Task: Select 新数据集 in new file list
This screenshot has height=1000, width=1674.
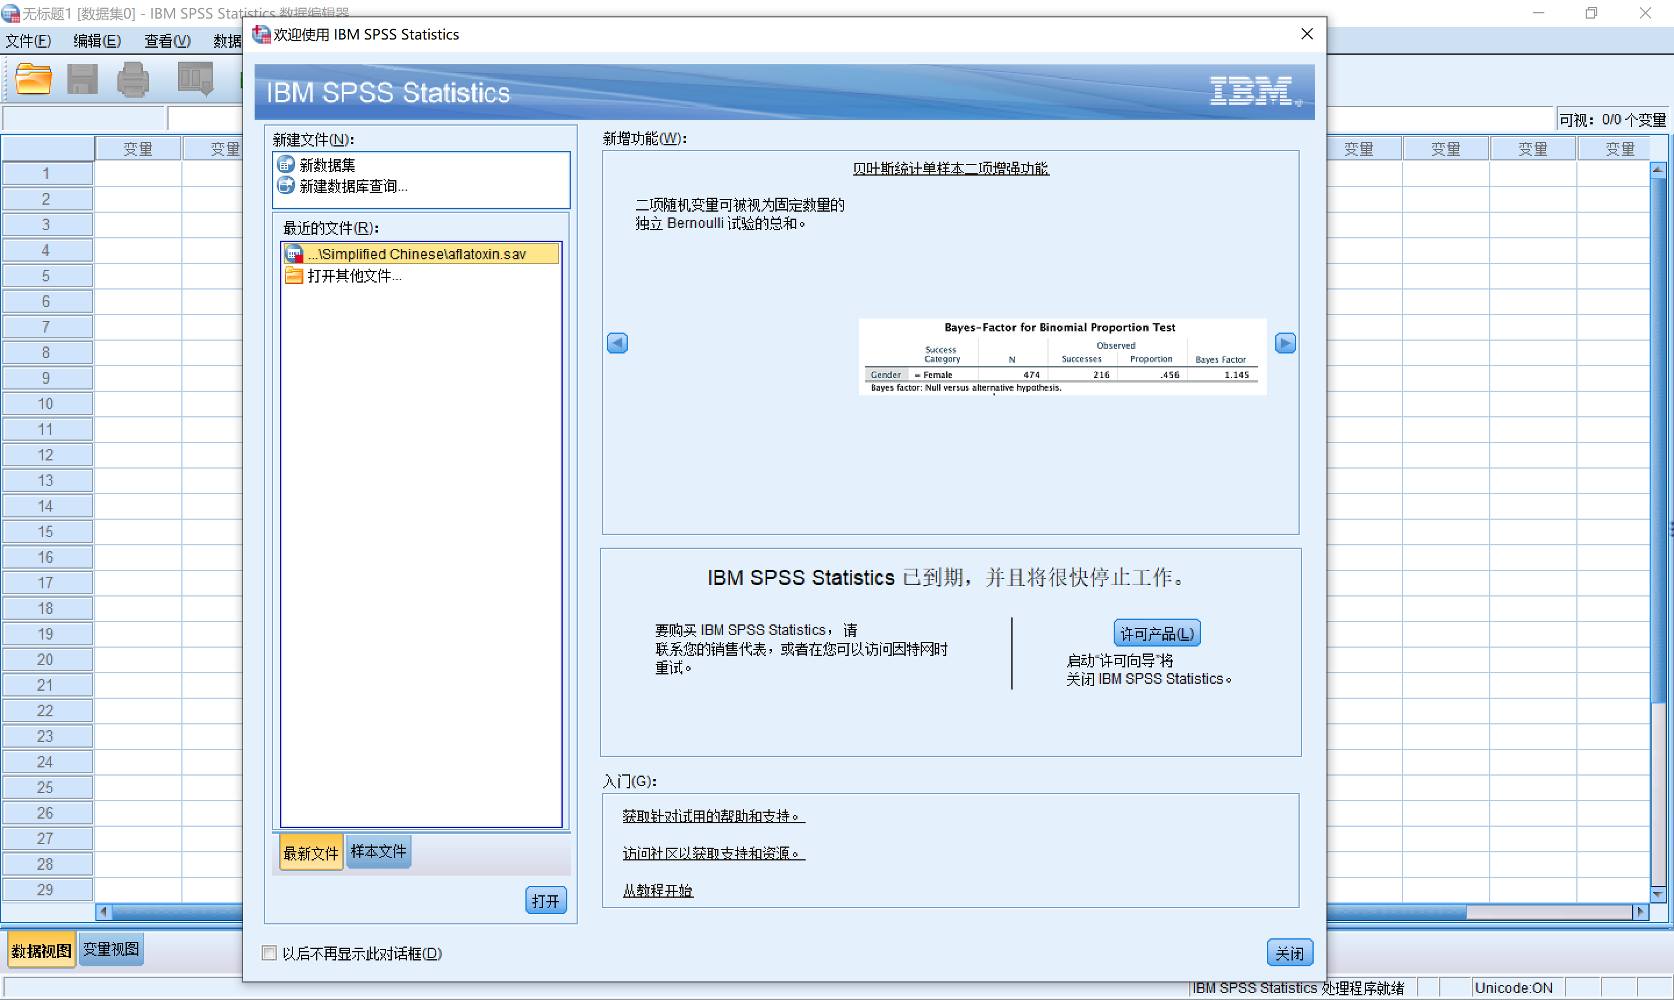Action: point(327,165)
